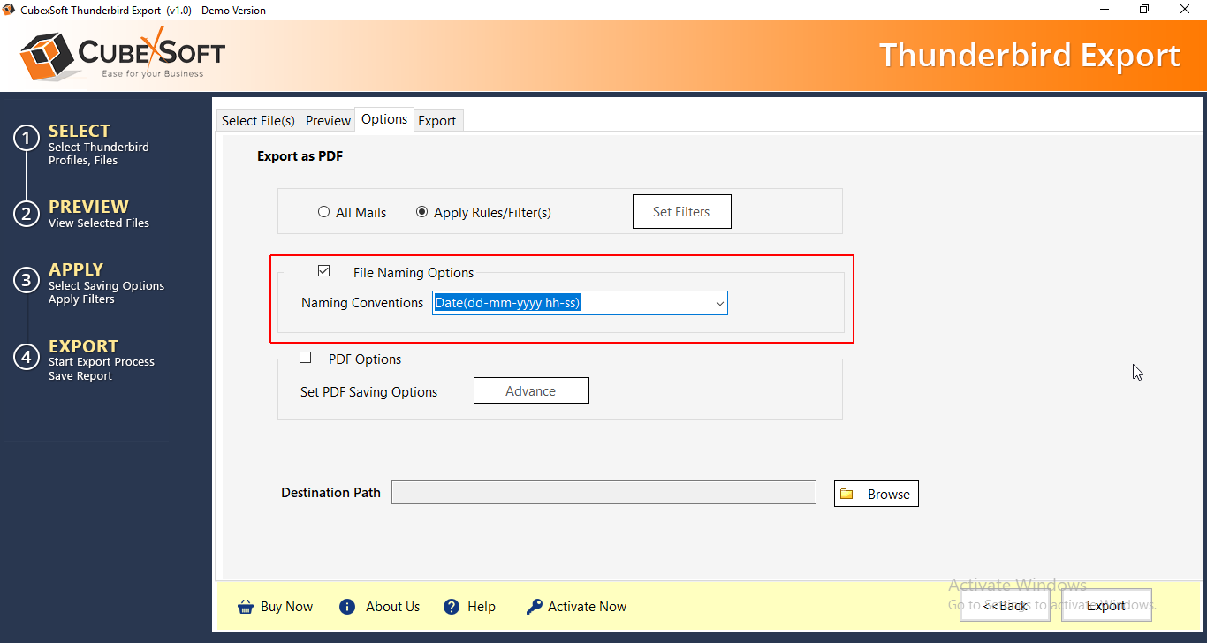Click the CubexSoft logo

(123, 54)
